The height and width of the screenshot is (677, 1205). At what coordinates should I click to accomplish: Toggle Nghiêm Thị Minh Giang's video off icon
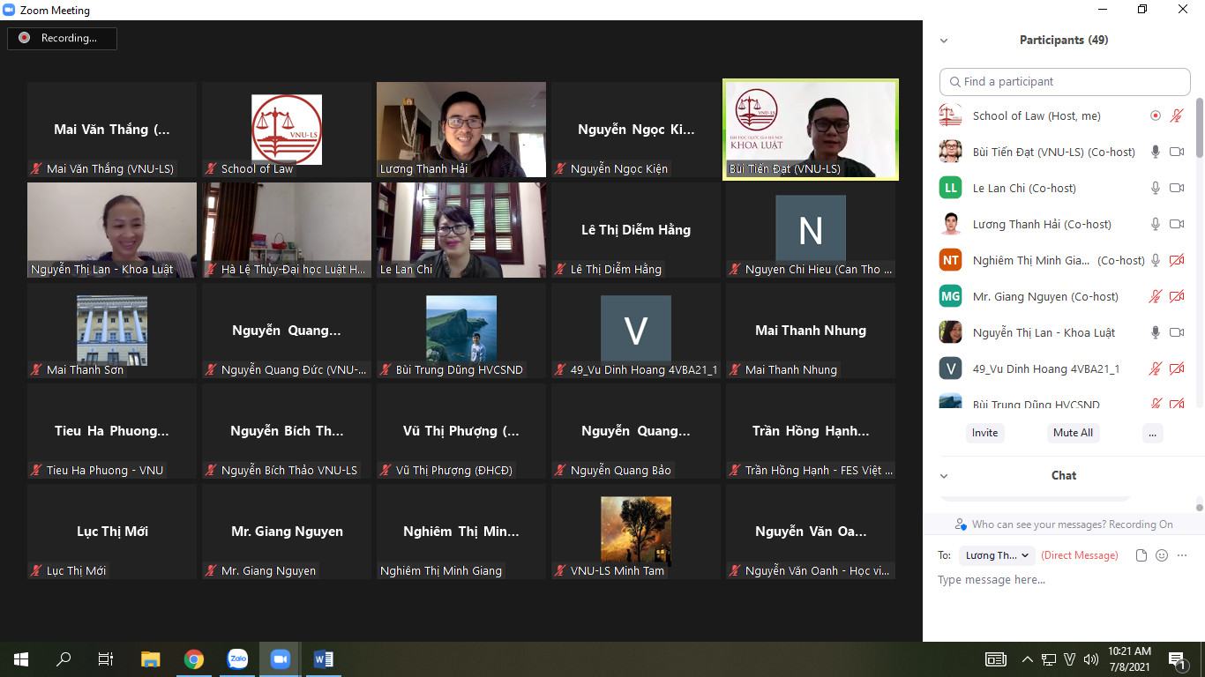click(1176, 260)
